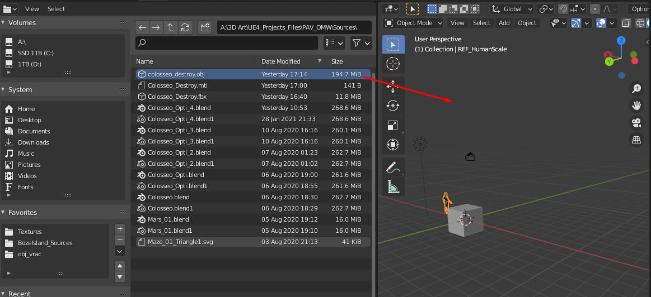The height and width of the screenshot is (297, 651).
Task: Open Global transform orientation dropdown
Action: (512, 9)
